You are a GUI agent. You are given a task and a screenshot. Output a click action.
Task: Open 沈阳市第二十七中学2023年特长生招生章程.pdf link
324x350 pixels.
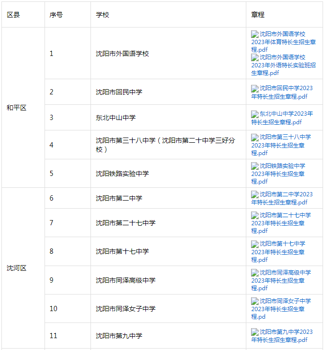(x=281, y=223)
